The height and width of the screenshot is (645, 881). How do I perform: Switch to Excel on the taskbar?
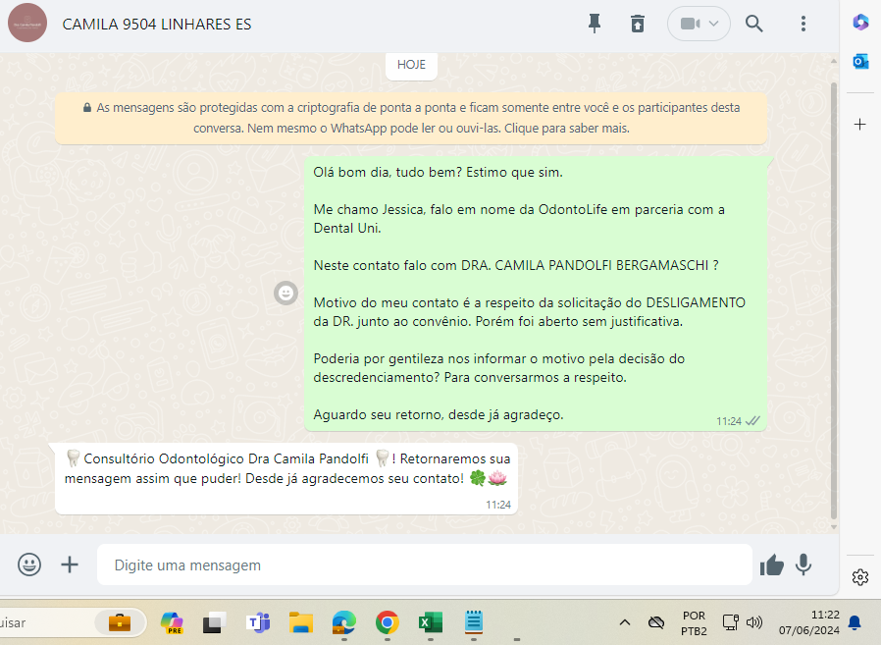431,622
